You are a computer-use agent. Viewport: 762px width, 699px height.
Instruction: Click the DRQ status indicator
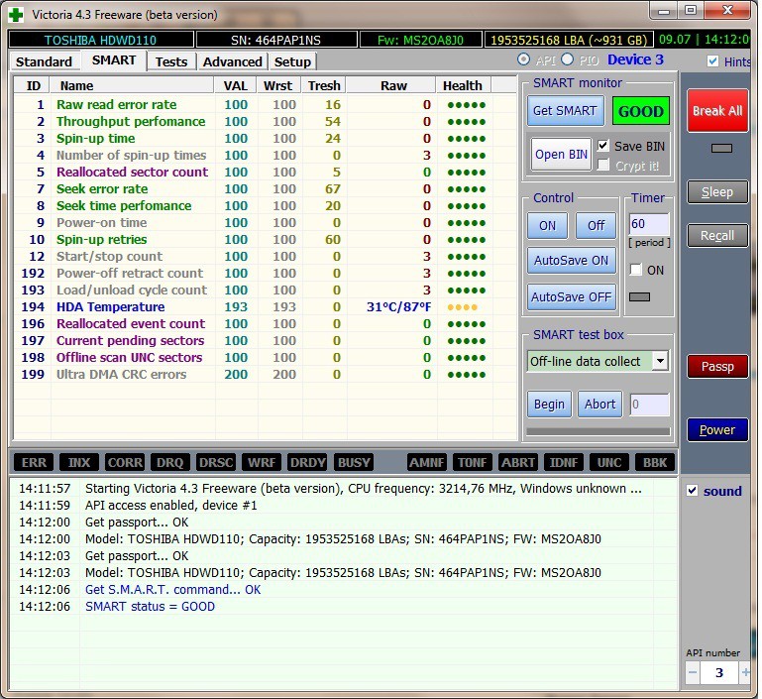click(x=170, y=462)
